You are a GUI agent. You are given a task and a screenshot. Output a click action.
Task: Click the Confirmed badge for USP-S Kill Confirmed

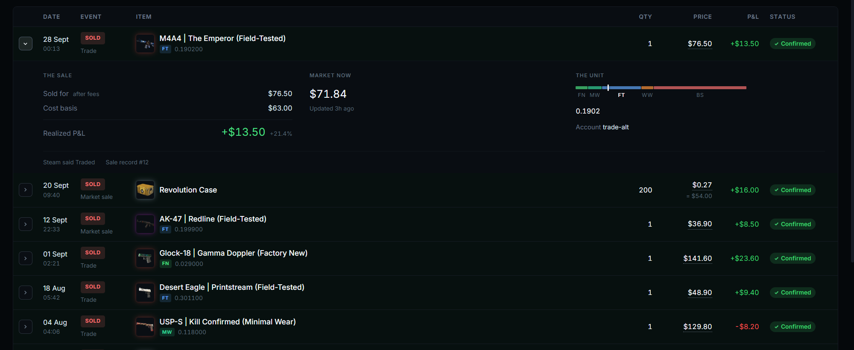793,327
